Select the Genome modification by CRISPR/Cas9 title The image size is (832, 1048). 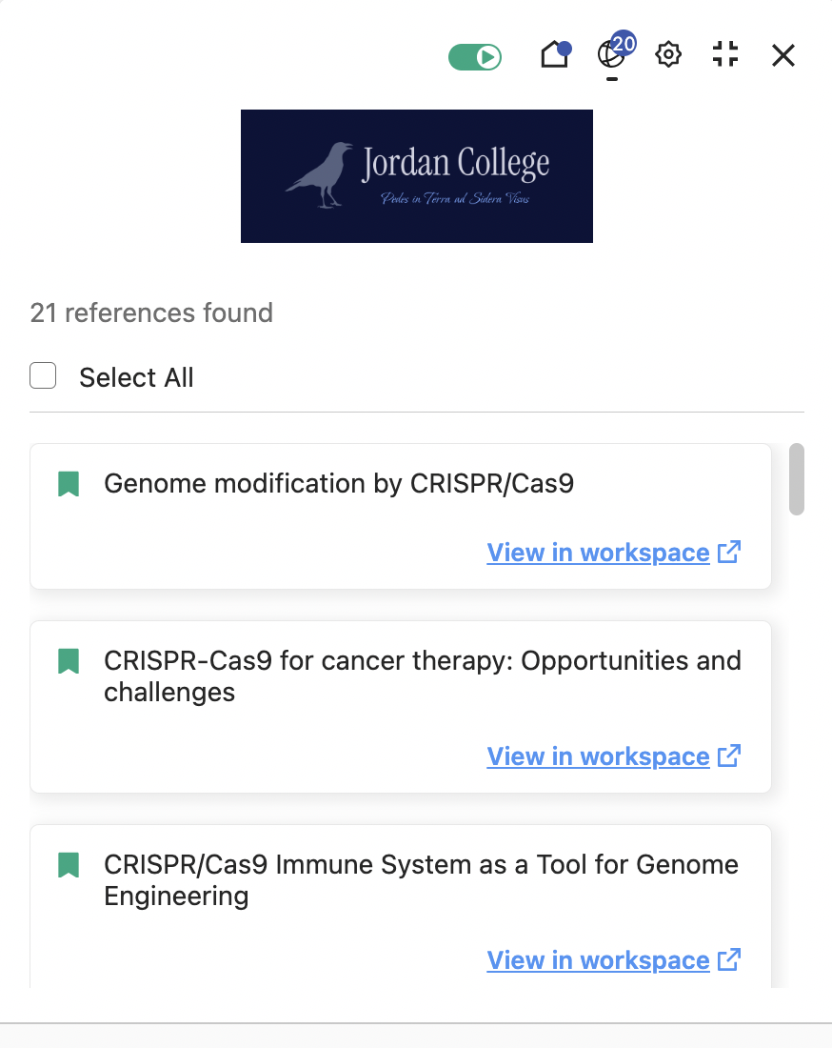[x=339, y=484]
